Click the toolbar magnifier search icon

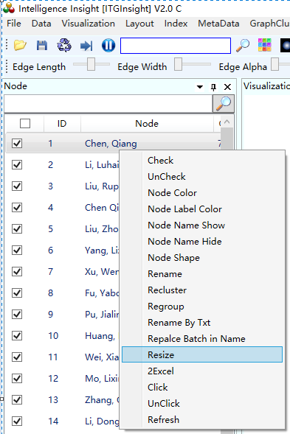click(243, 46)
